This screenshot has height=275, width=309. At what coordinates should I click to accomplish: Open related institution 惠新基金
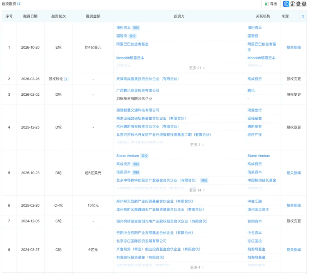255,127
